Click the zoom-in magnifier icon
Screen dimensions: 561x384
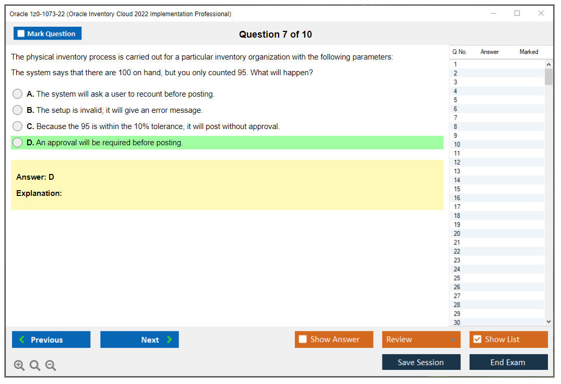click(x=19, y=365)
